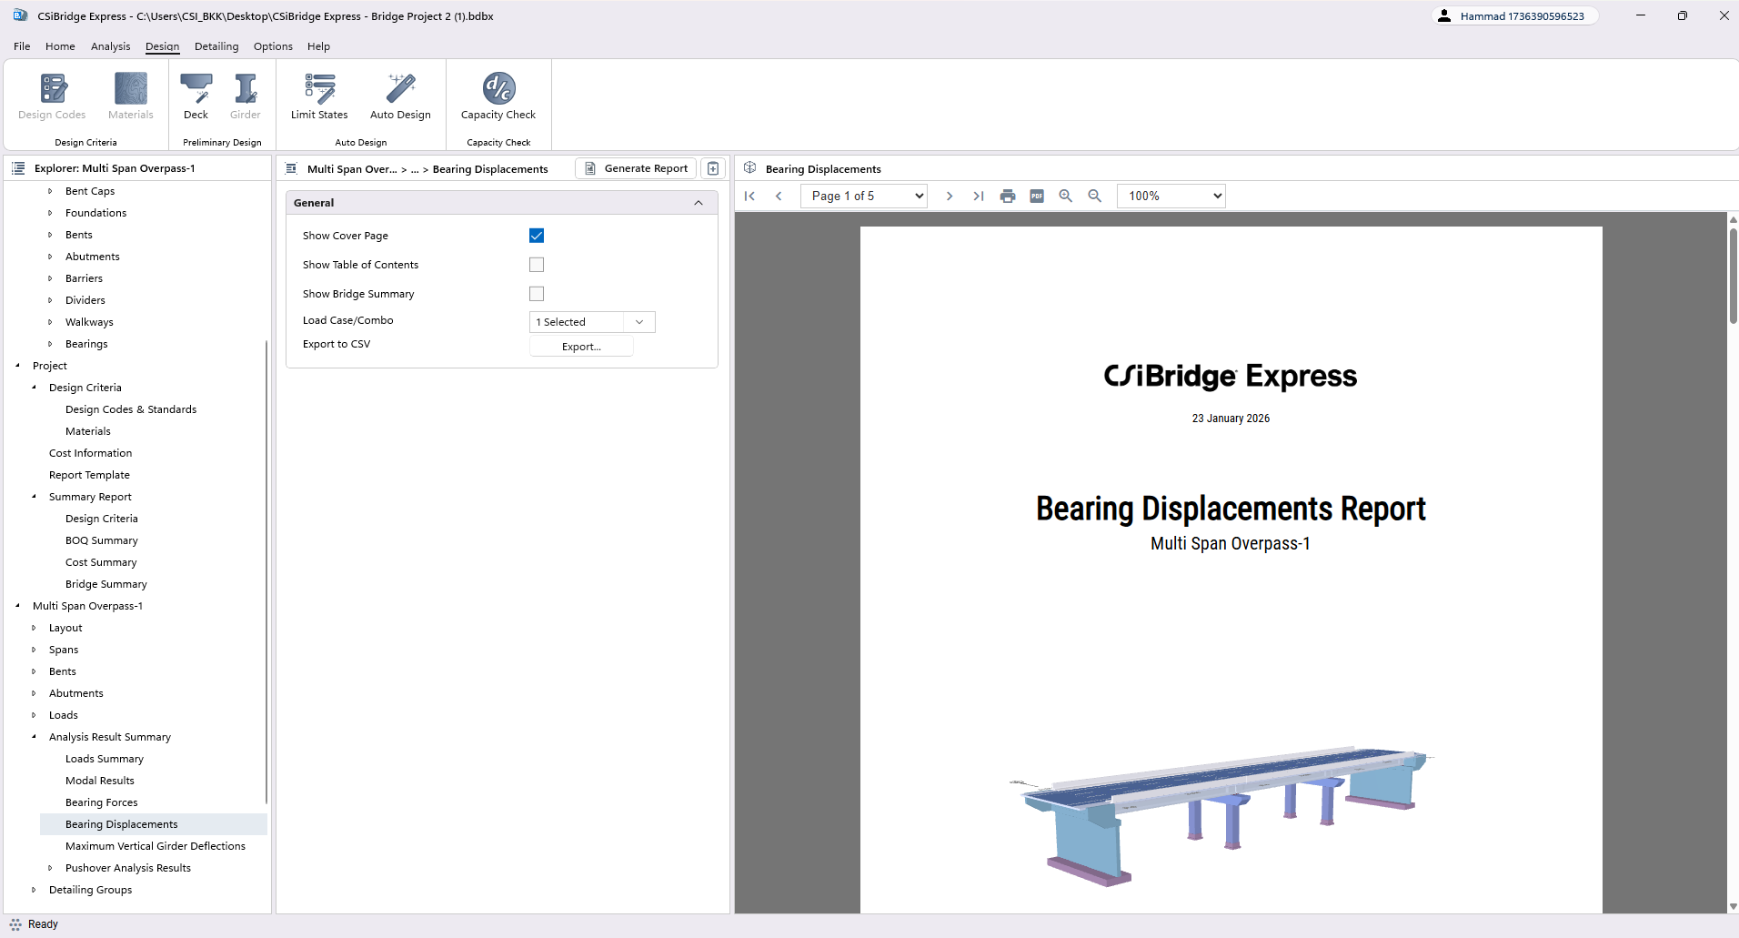Zoom in on the report page

coord(1064,196)
